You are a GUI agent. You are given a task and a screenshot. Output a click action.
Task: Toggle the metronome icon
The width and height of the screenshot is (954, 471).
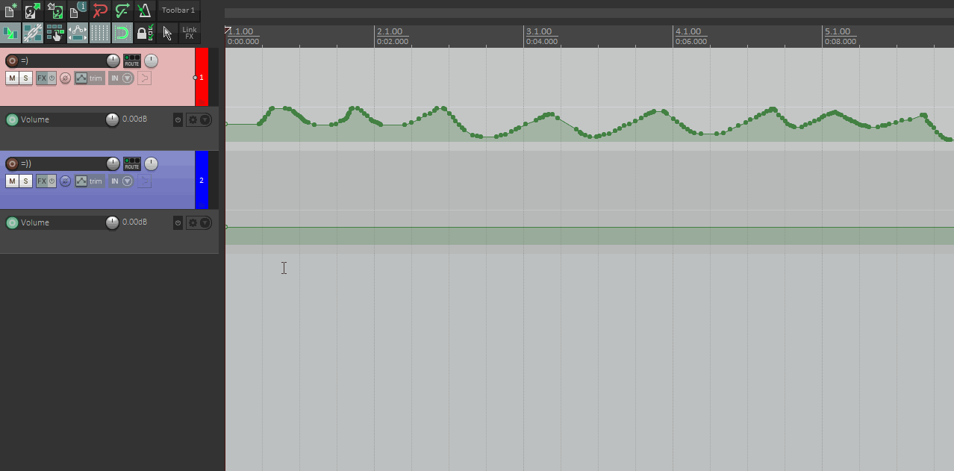point(145,10)
